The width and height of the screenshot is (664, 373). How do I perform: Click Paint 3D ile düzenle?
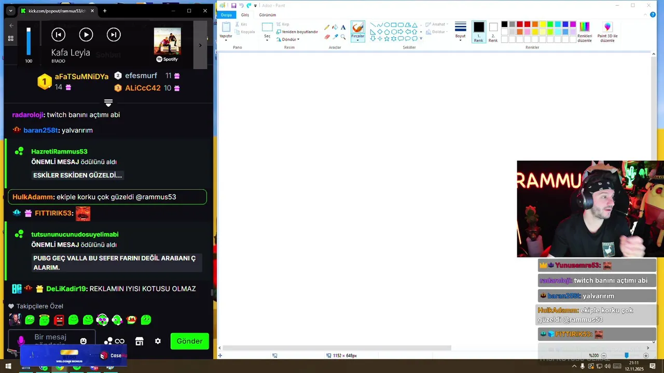[x=607, y=32]
